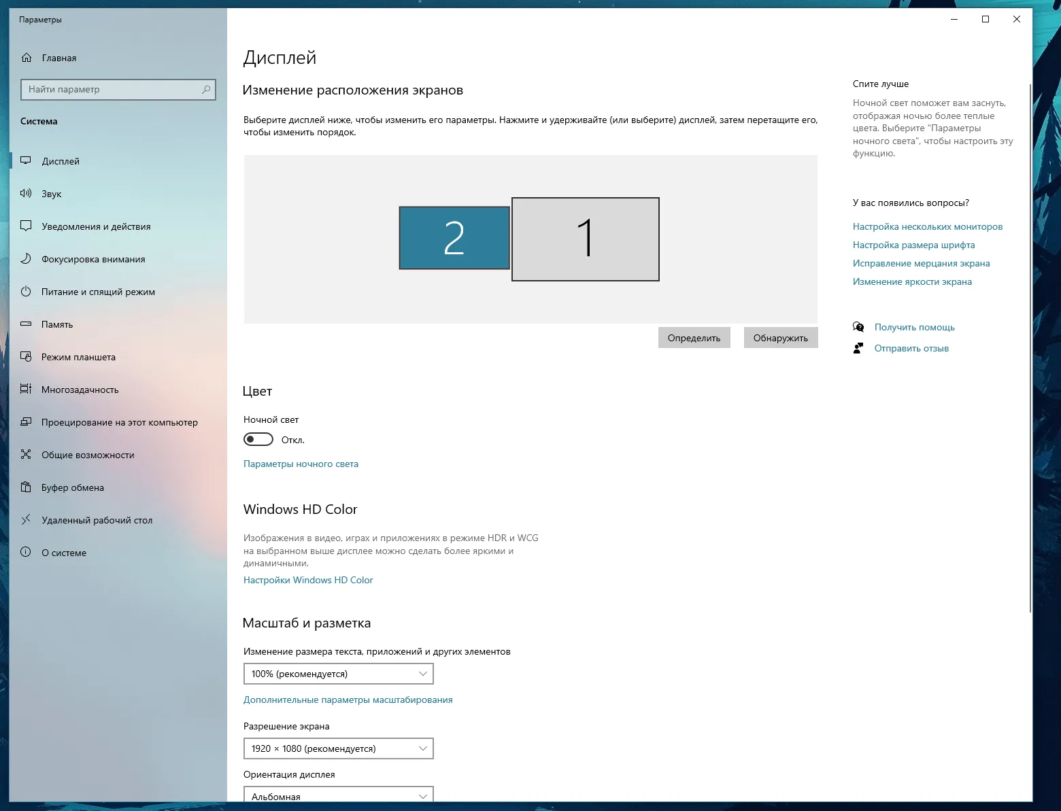Click the Фокусировка внимания moon icon
The height and width of the screenshot is (811, 1061).
tap(26, 259)
